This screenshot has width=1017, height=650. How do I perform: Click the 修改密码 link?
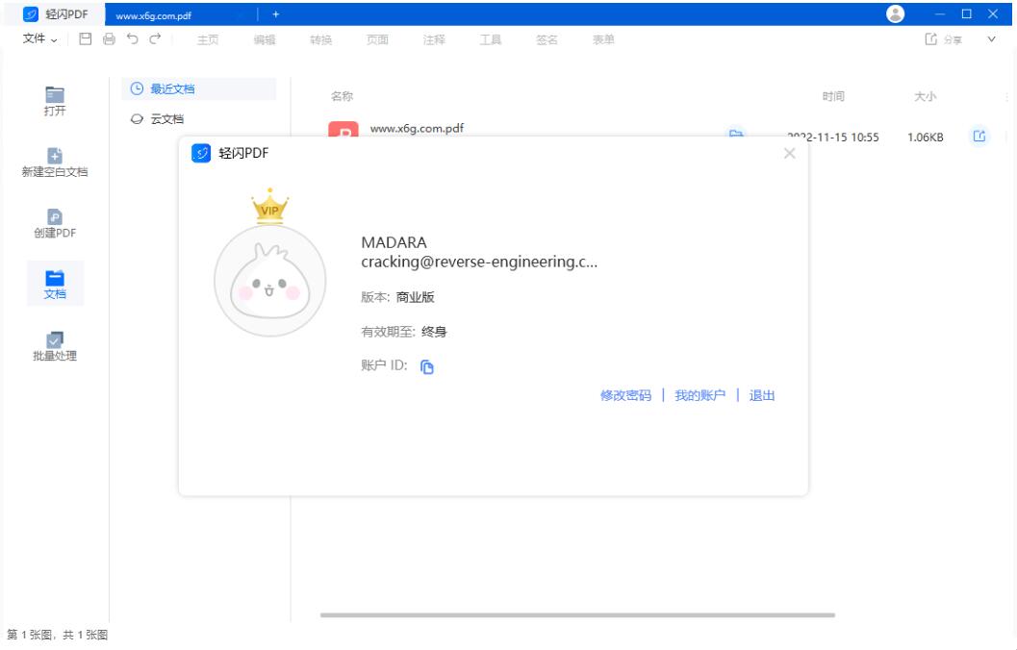pyautogui.click(x=625, y=395)
